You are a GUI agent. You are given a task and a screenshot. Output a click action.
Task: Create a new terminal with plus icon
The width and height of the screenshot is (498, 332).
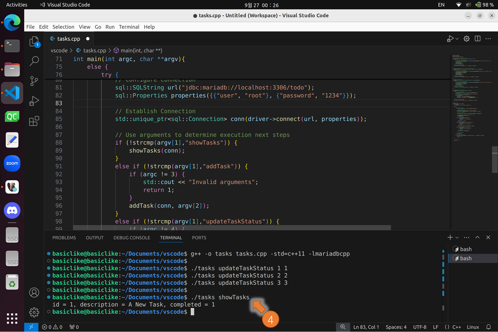tap(450, 237)
